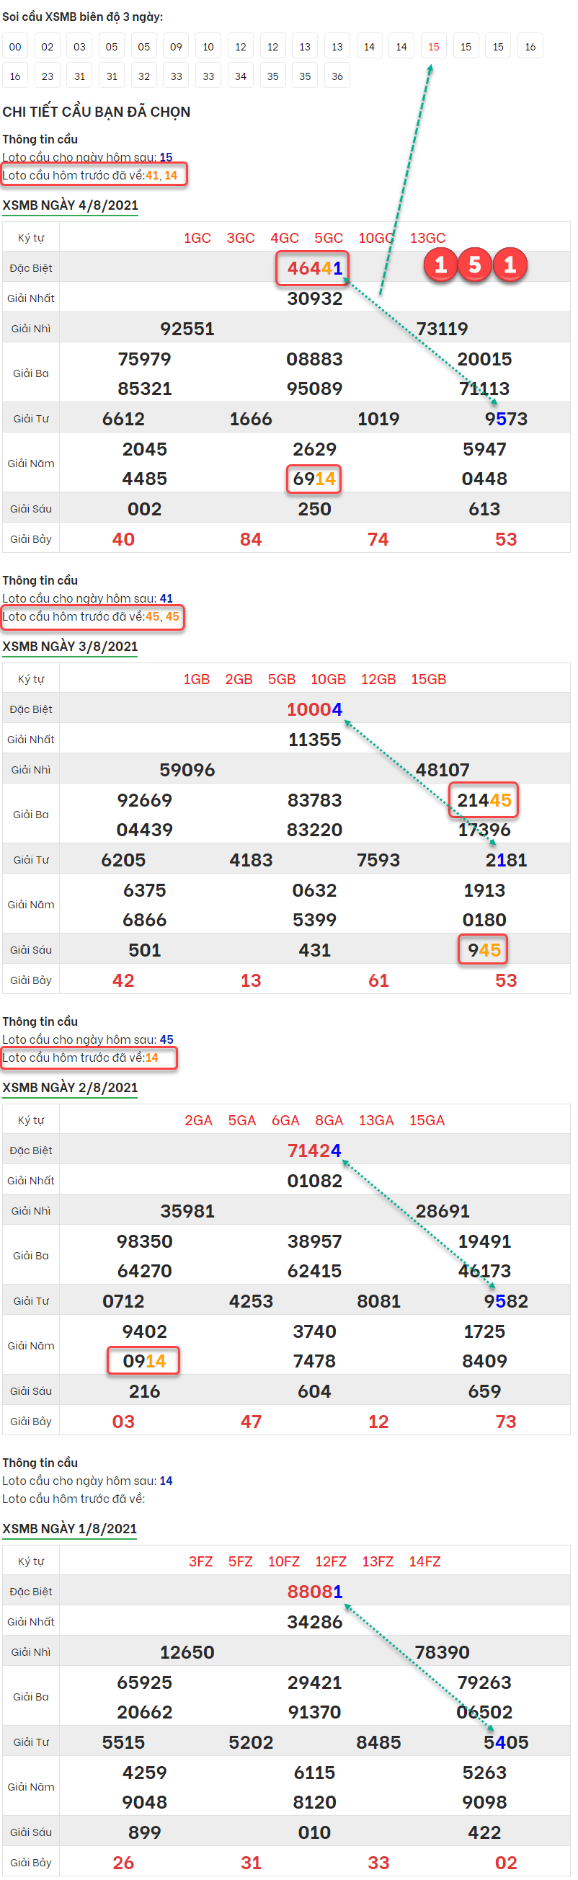The height and width of the screenshot is (1880, 578).
Task: Click the red circle badge numbered 5
Action: click(x=474, y=265)
